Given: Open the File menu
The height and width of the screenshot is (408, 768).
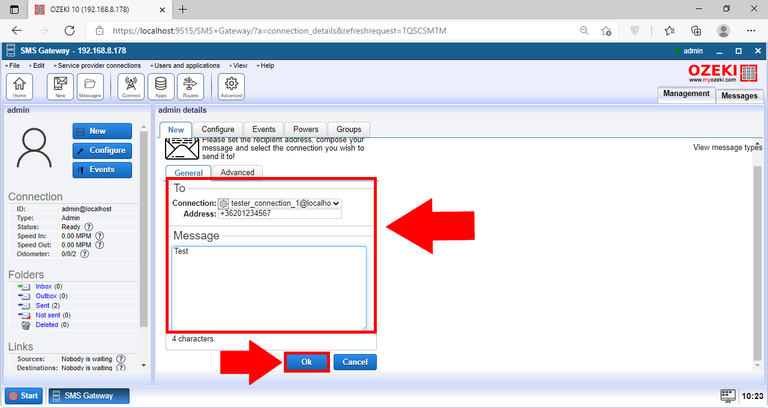Looking at the screenshot, I should (14, 65).
